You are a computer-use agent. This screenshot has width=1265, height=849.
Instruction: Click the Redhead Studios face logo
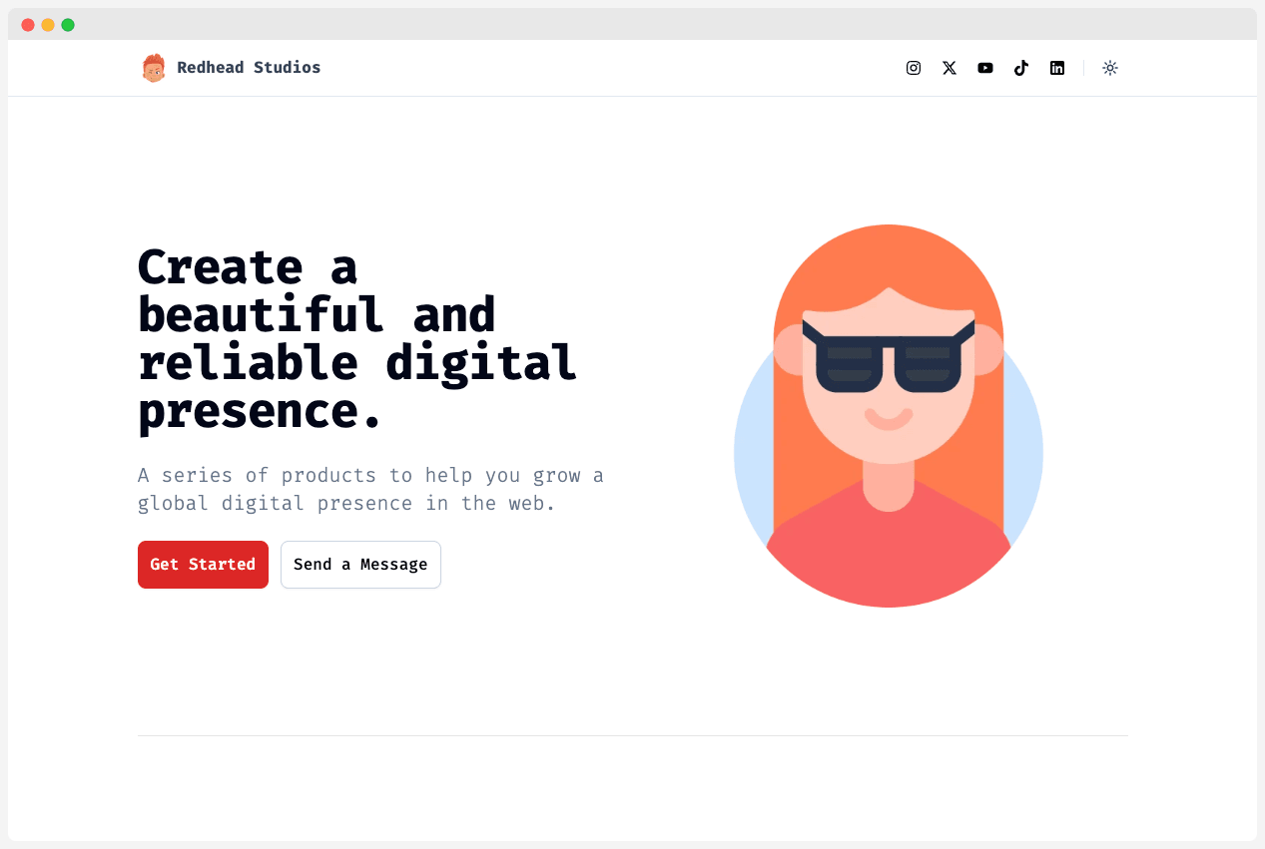tap(154, 68)
